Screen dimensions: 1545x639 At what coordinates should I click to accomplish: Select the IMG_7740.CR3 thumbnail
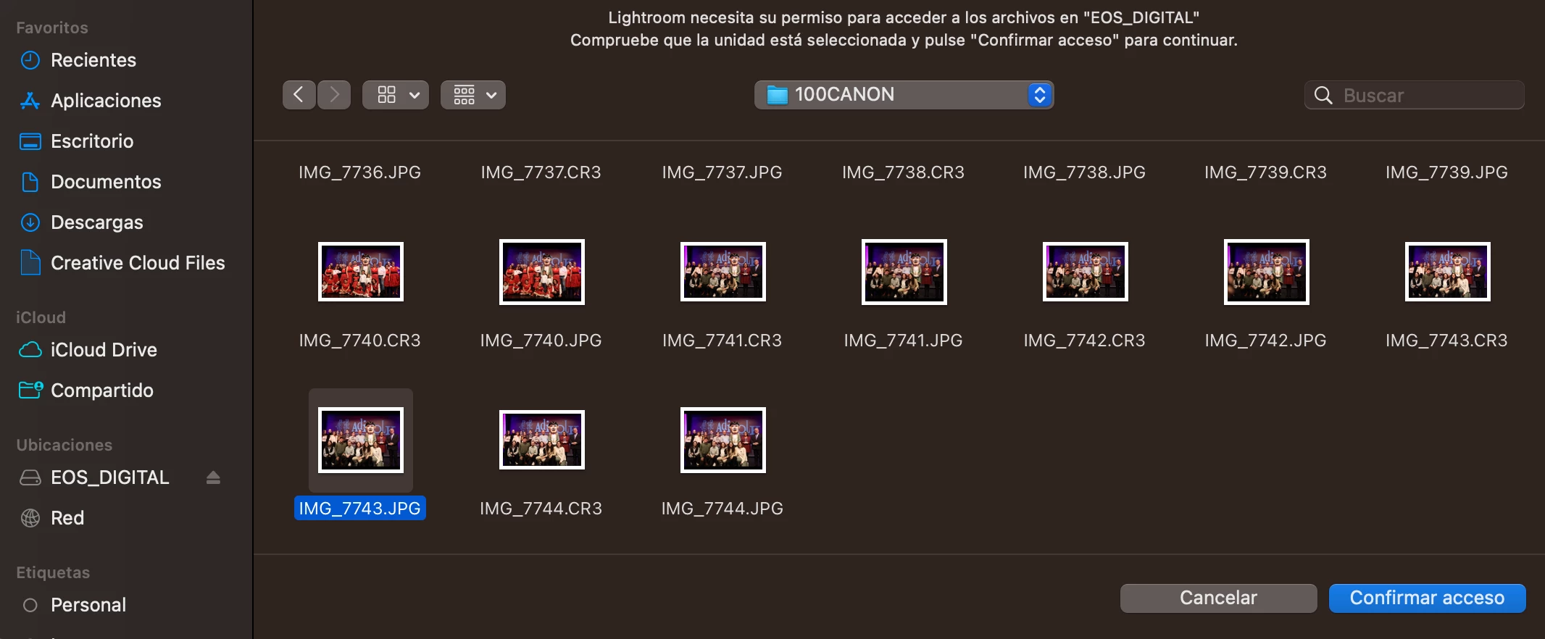(361, 272)
